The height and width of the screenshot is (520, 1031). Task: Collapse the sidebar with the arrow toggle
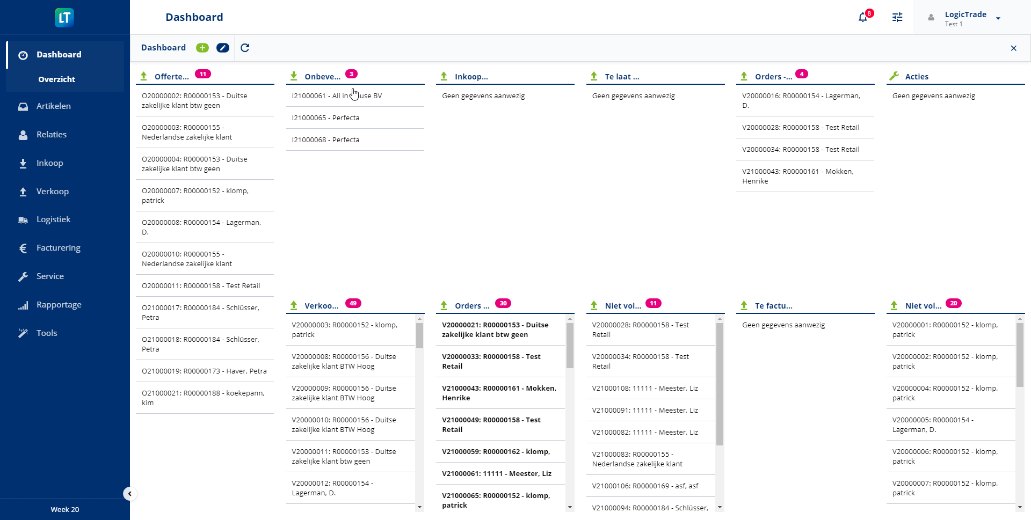[x=129, y=494]
